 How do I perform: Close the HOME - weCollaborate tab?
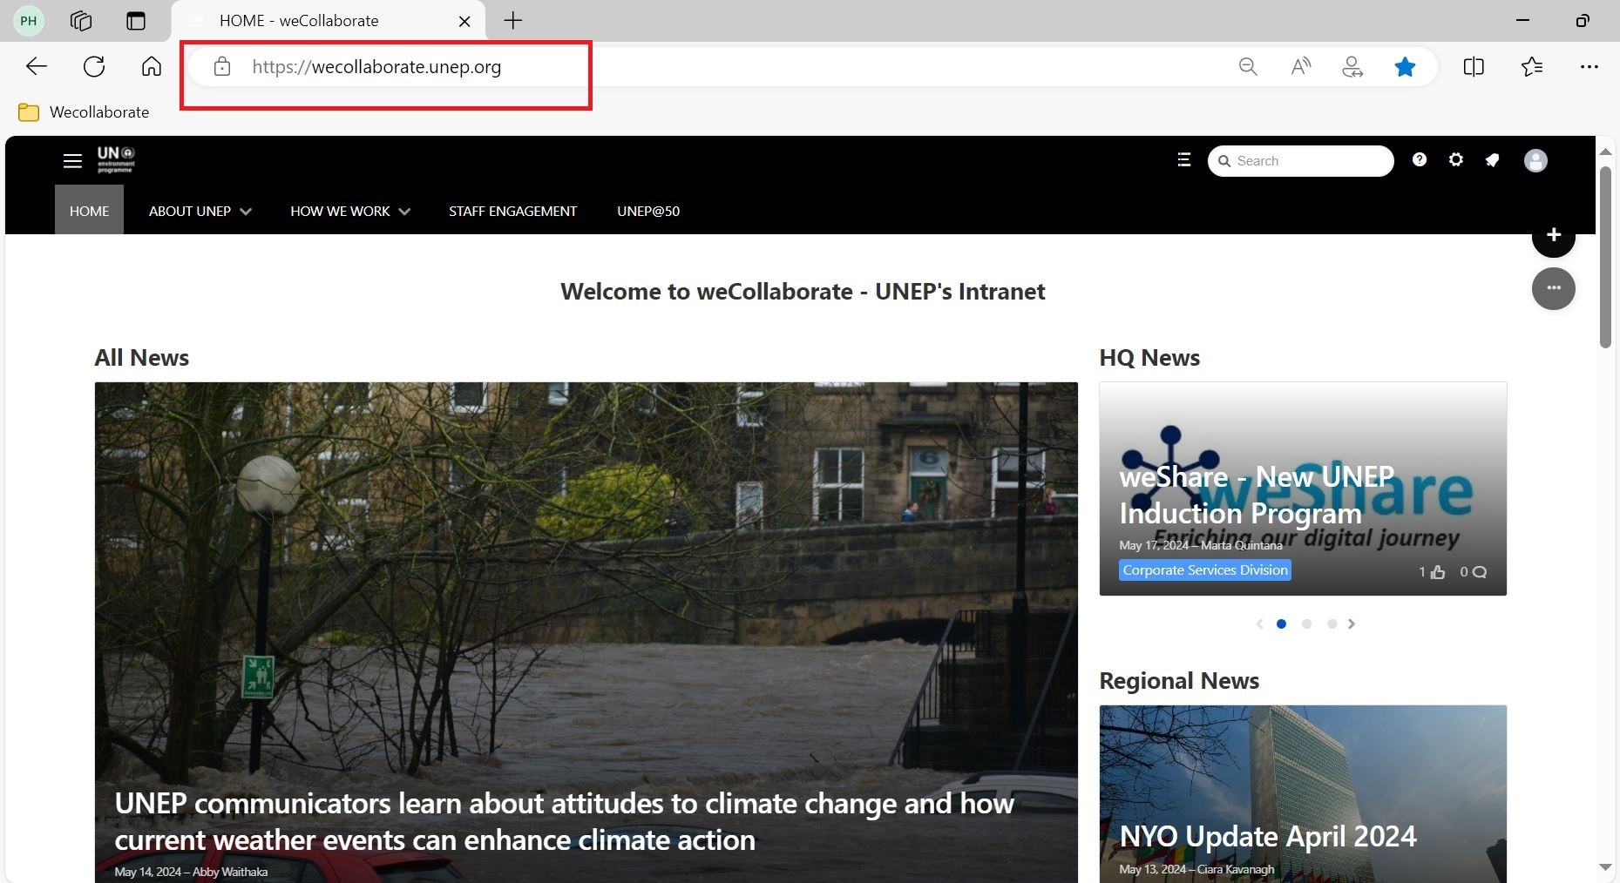(465, 21)
